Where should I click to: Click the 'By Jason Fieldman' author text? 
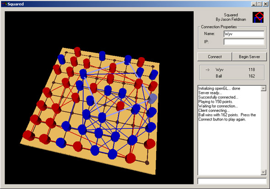(x=231, y=20)
